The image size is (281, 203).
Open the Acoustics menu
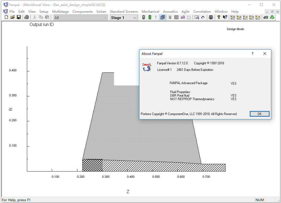pos(170,11)
